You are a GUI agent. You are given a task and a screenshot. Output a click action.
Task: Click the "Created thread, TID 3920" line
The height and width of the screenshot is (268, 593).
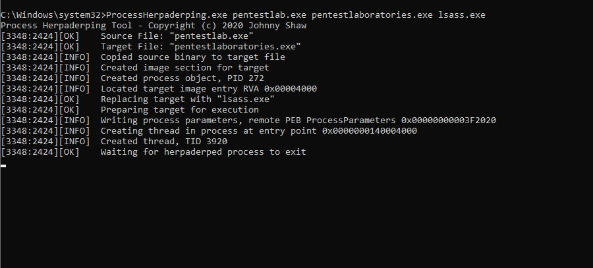point(163,142)
